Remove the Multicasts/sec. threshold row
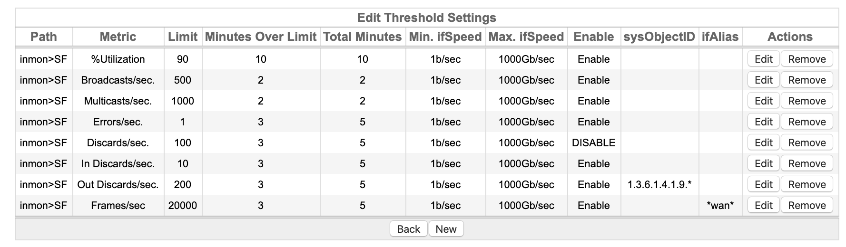846x247 pixels. point(807,101)
